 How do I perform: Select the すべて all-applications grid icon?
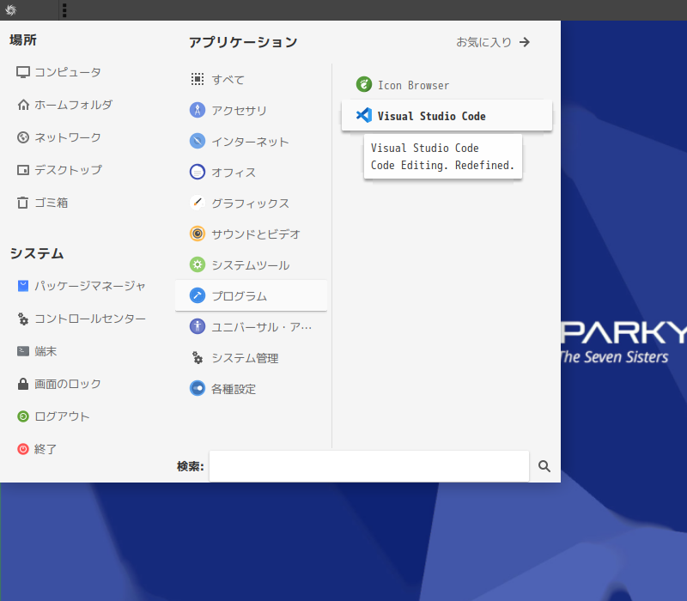pyautogui.click(x=198, y=79)
